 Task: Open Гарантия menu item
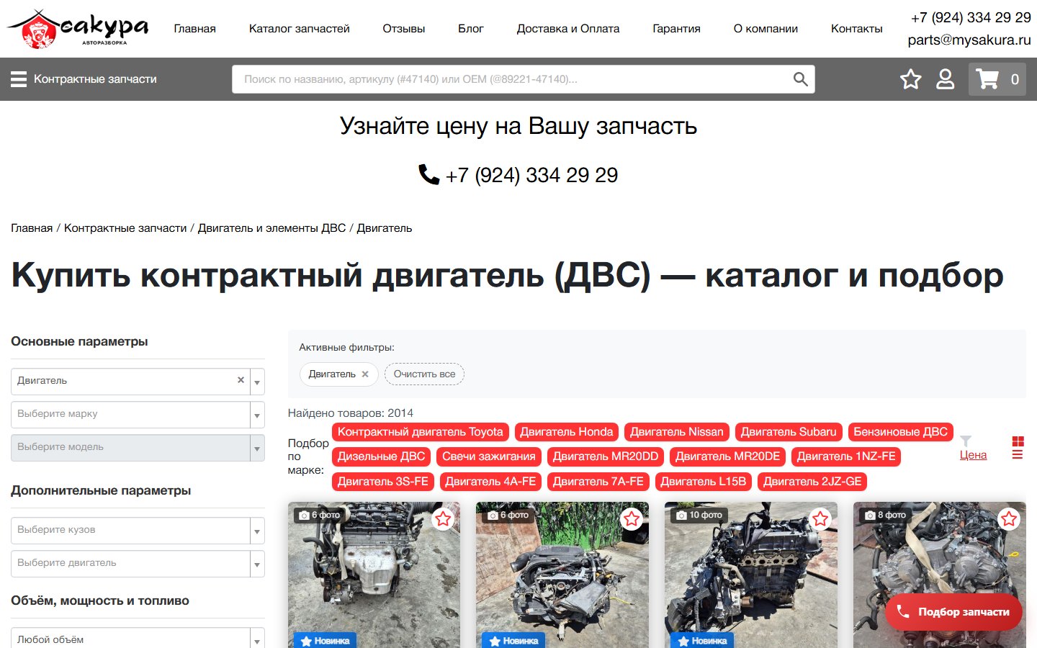point(676,29)
